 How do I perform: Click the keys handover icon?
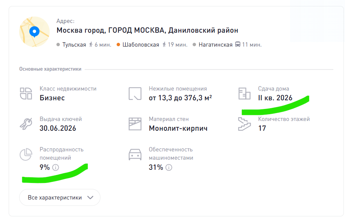pos(26,124)
